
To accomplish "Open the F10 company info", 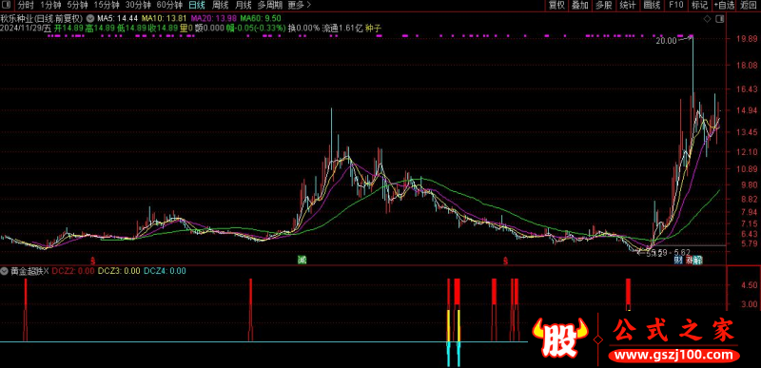I will (675, 6).
